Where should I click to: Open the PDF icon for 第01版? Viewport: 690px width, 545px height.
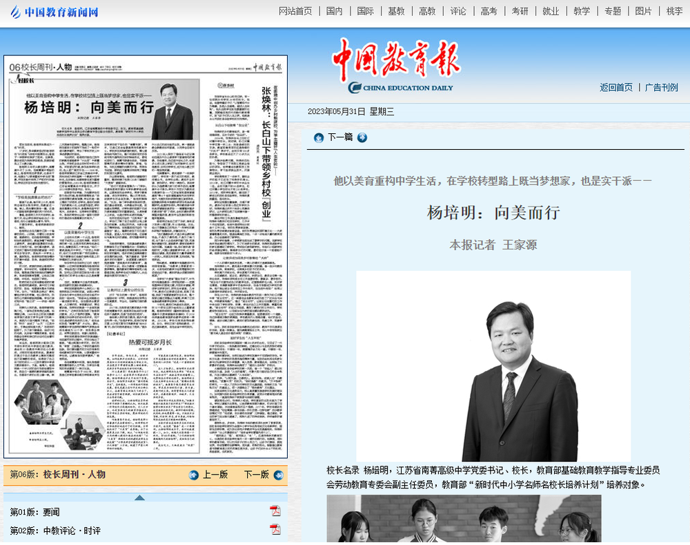click(x=275, y=511)
